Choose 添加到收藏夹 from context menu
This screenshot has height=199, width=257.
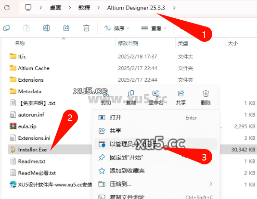click(x=156, y=171)
